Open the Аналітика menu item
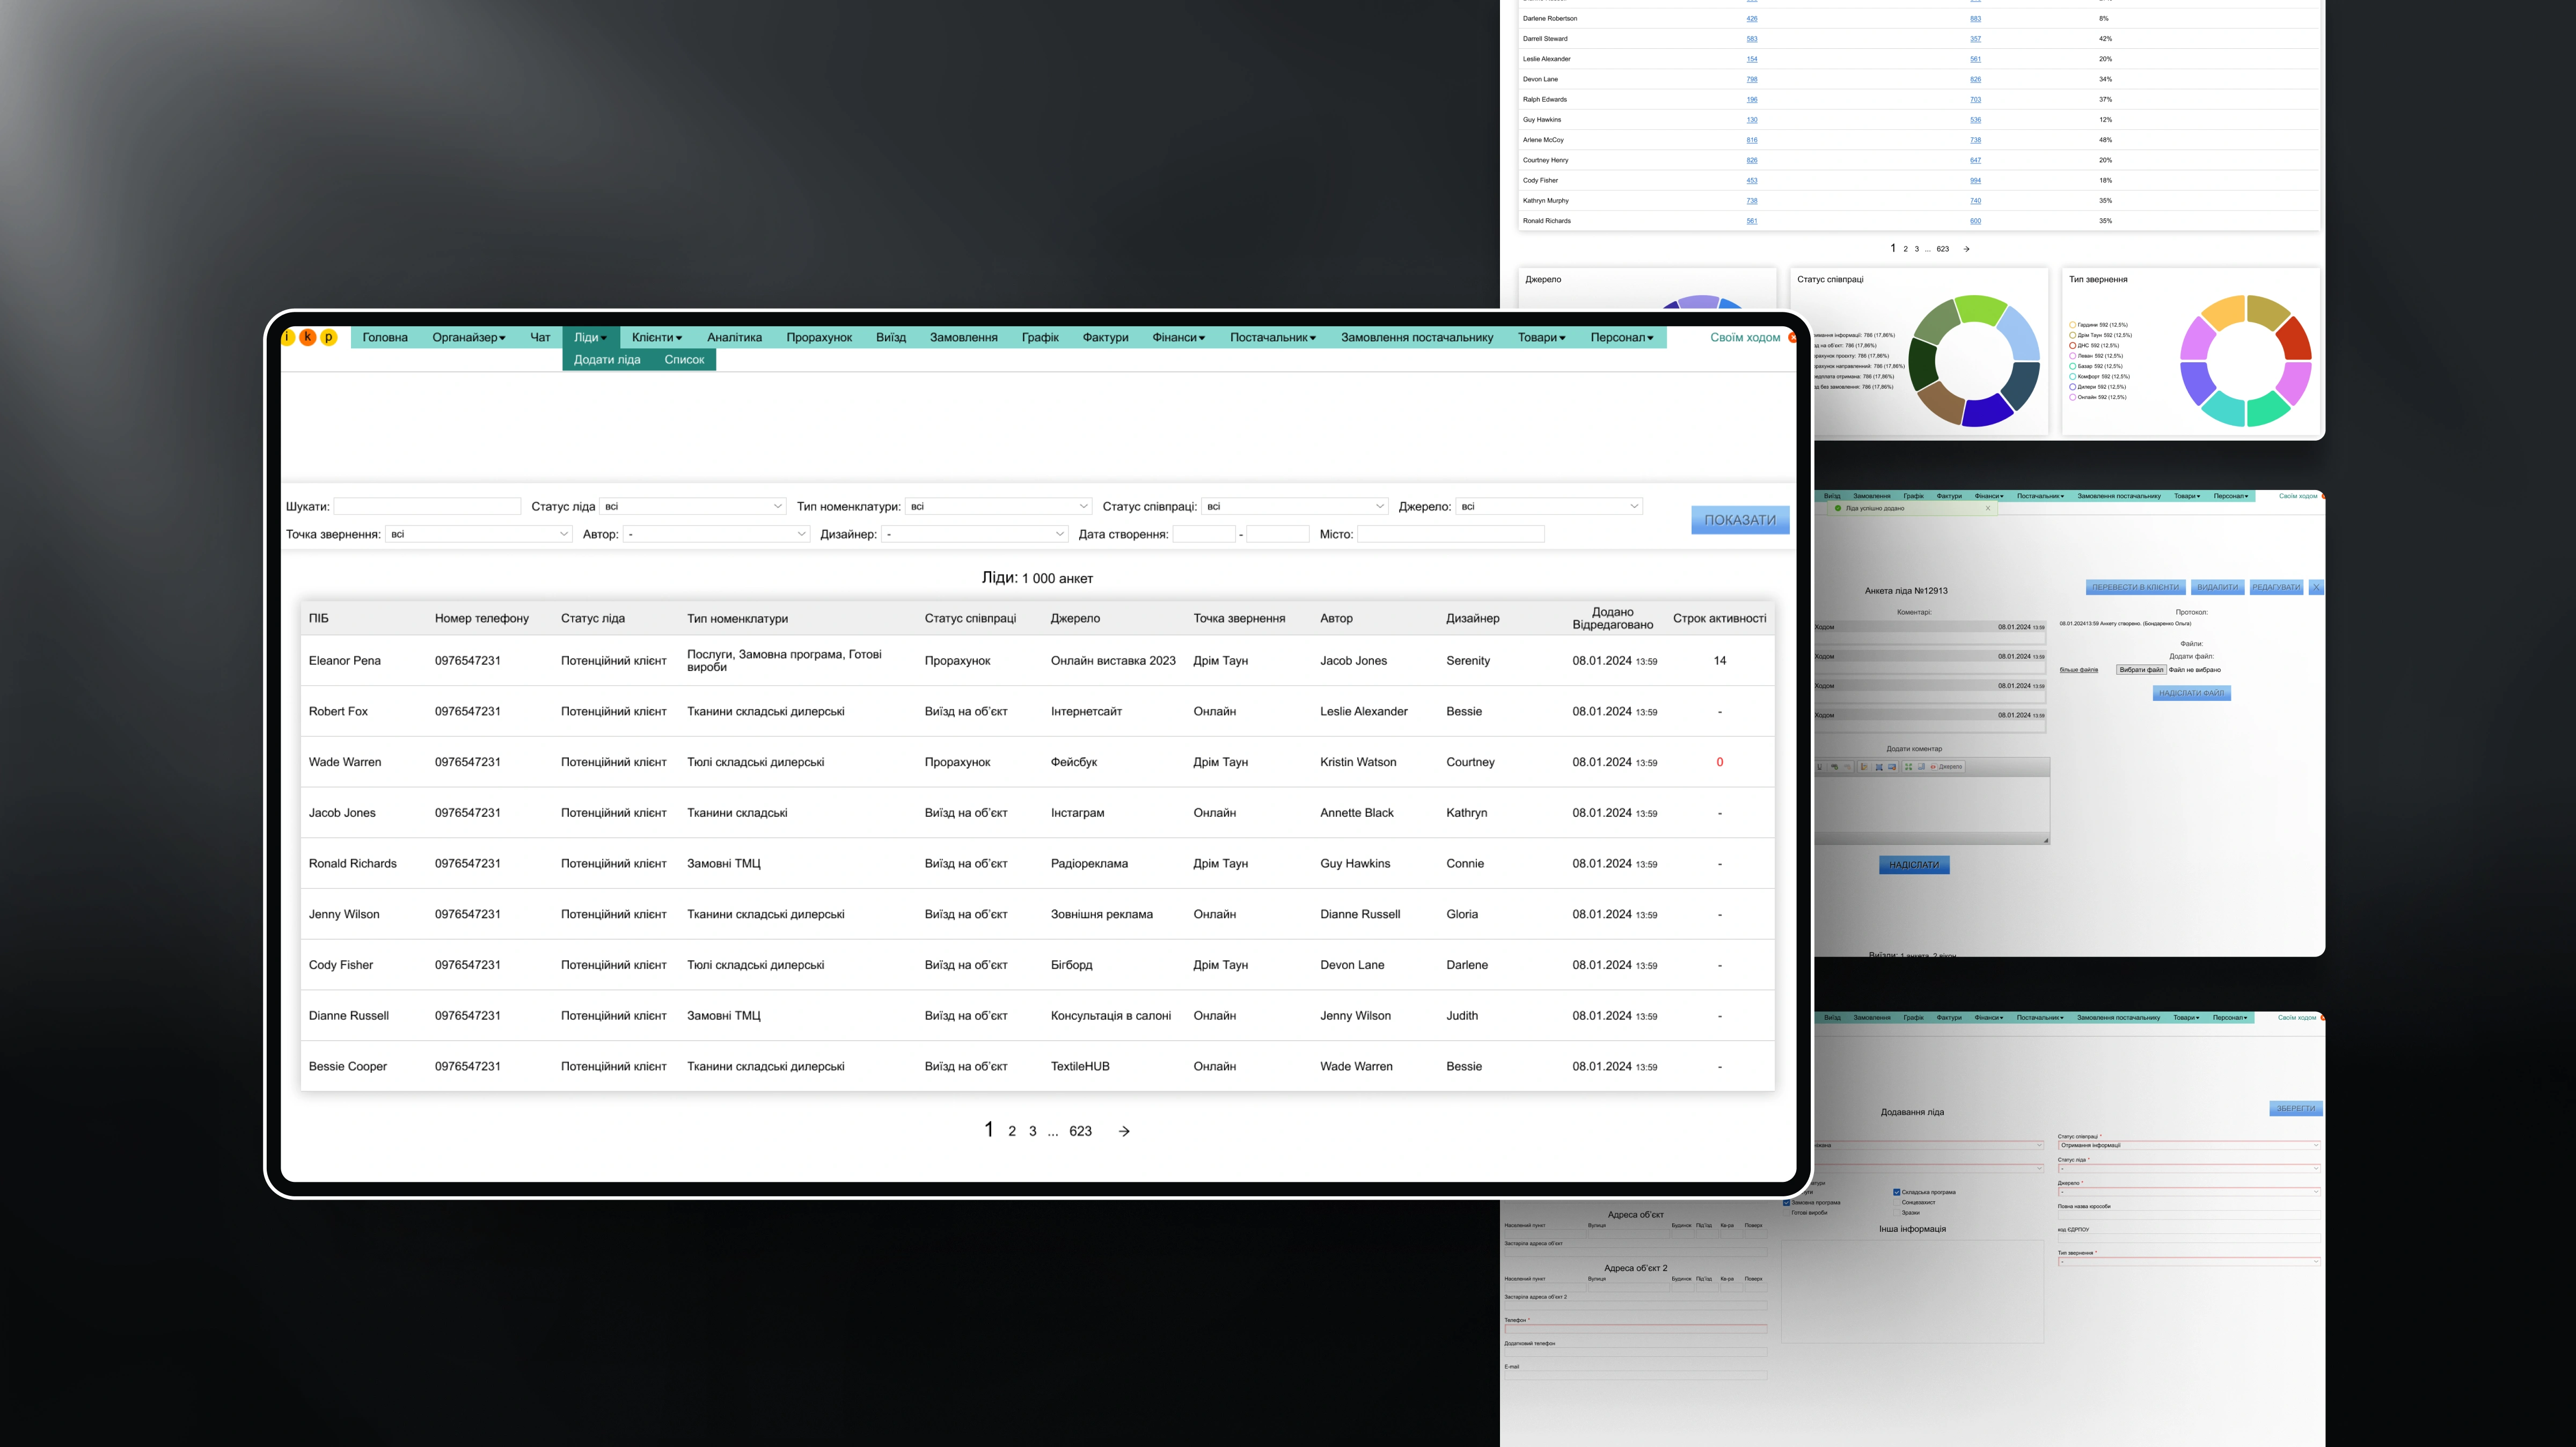This screenshot has height=1447, width=2576. point(734,337)
